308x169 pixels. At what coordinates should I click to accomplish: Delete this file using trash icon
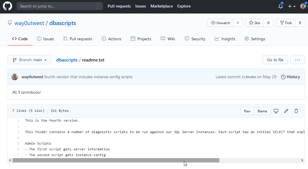(296, 111)
